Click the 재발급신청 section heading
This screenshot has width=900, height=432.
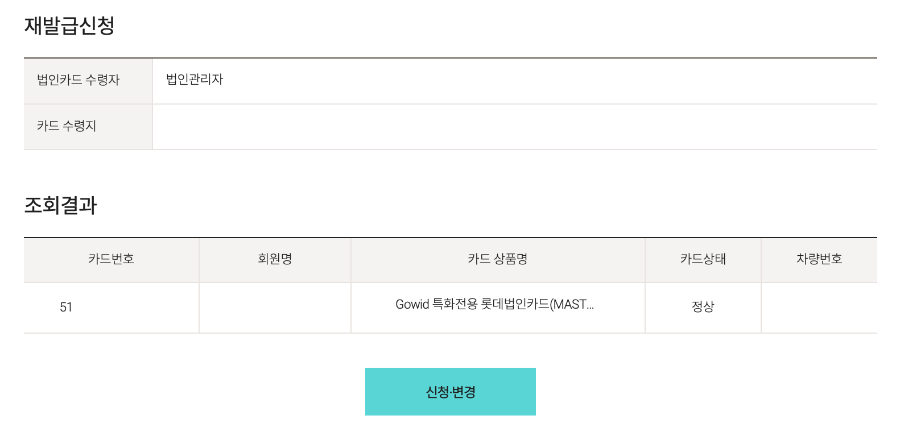coord(69,26)
